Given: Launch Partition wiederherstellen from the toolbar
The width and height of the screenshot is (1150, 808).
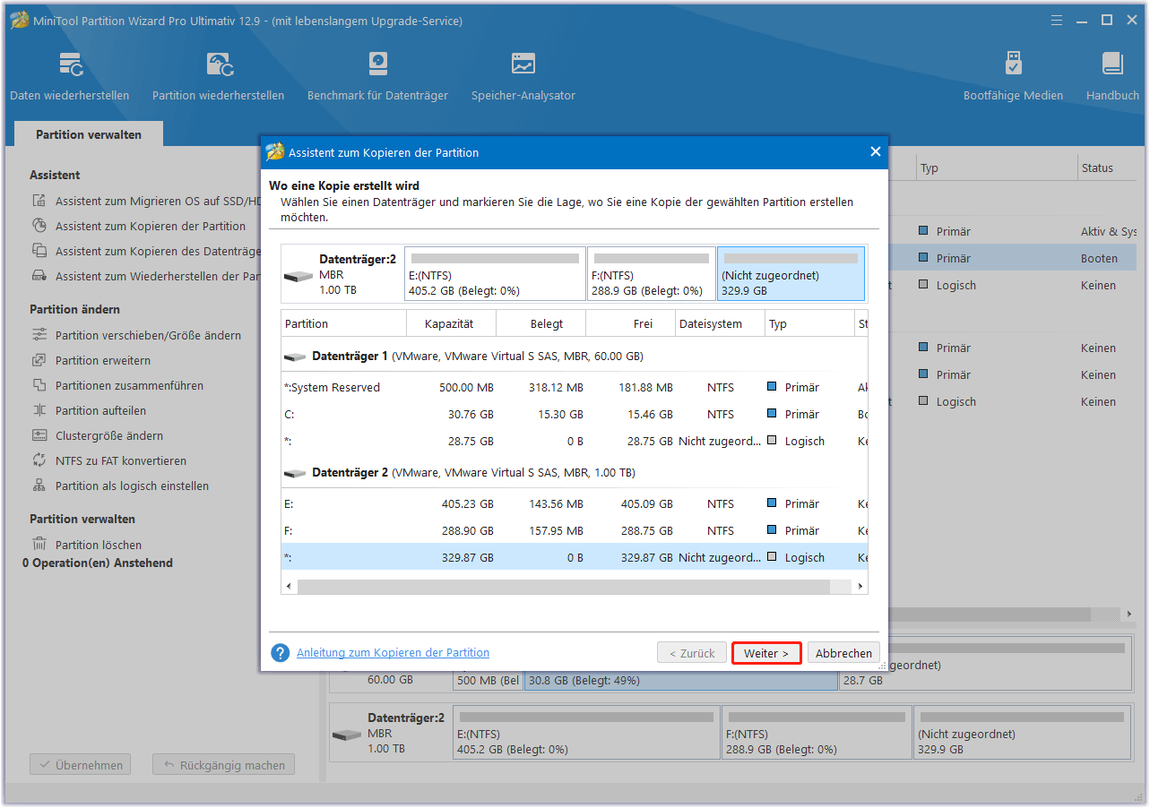Looking at the screenshot, I should [218, 76].
